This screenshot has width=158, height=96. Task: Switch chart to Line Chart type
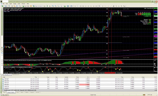pos(50,6)
